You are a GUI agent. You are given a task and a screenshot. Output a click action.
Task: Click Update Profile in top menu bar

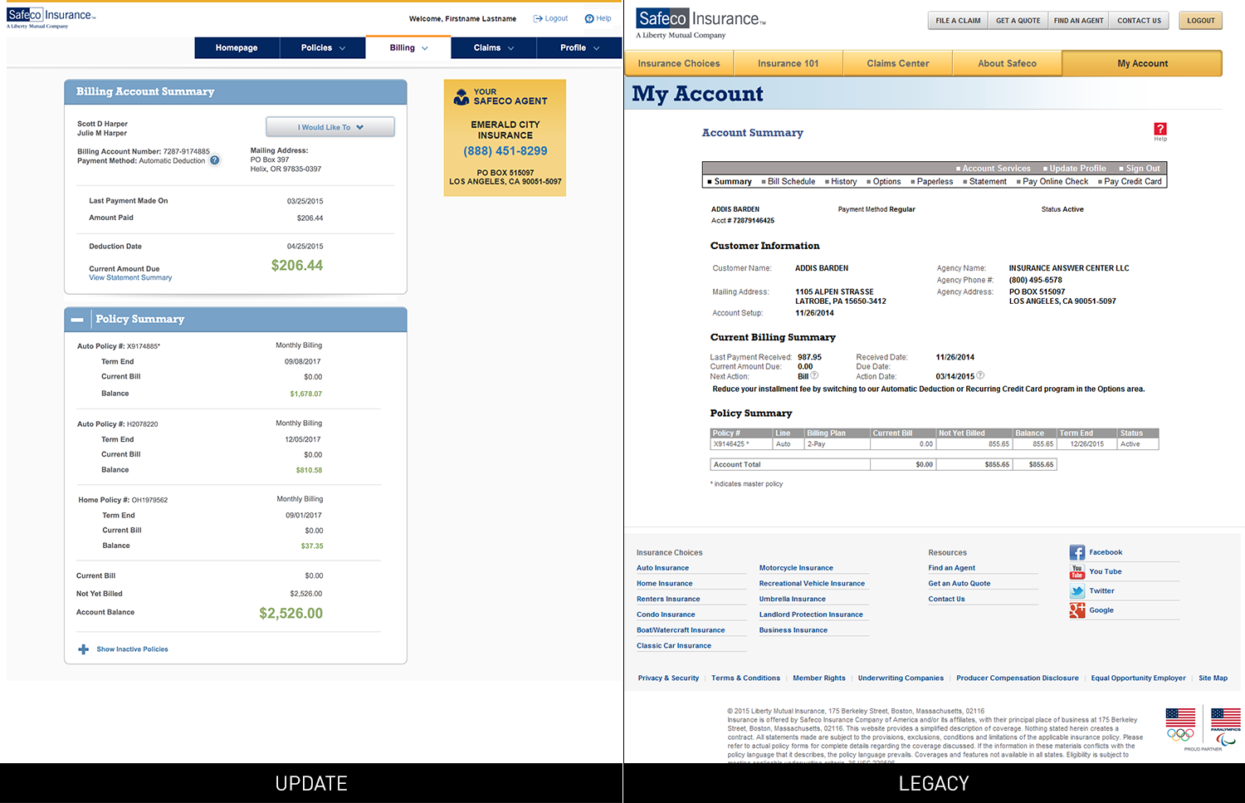1077,168
